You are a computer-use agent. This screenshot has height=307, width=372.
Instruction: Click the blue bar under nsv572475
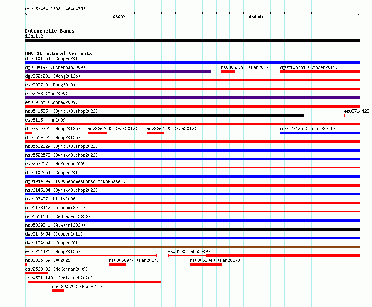(x=320, y=133)
